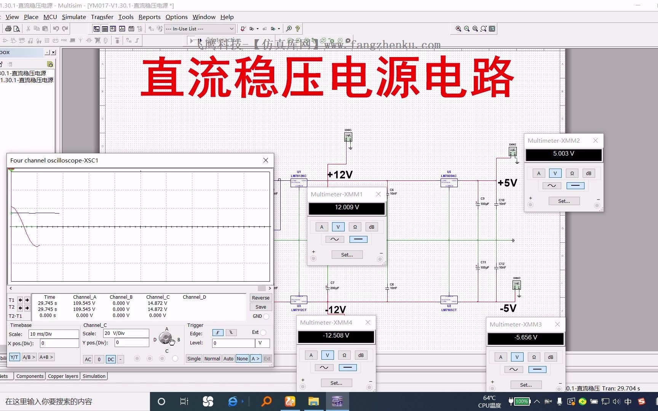The width and height of the screenshot is (658, 411).
Task: Click Set... on Multimeter-XMM2
Action: pos(564,201)
